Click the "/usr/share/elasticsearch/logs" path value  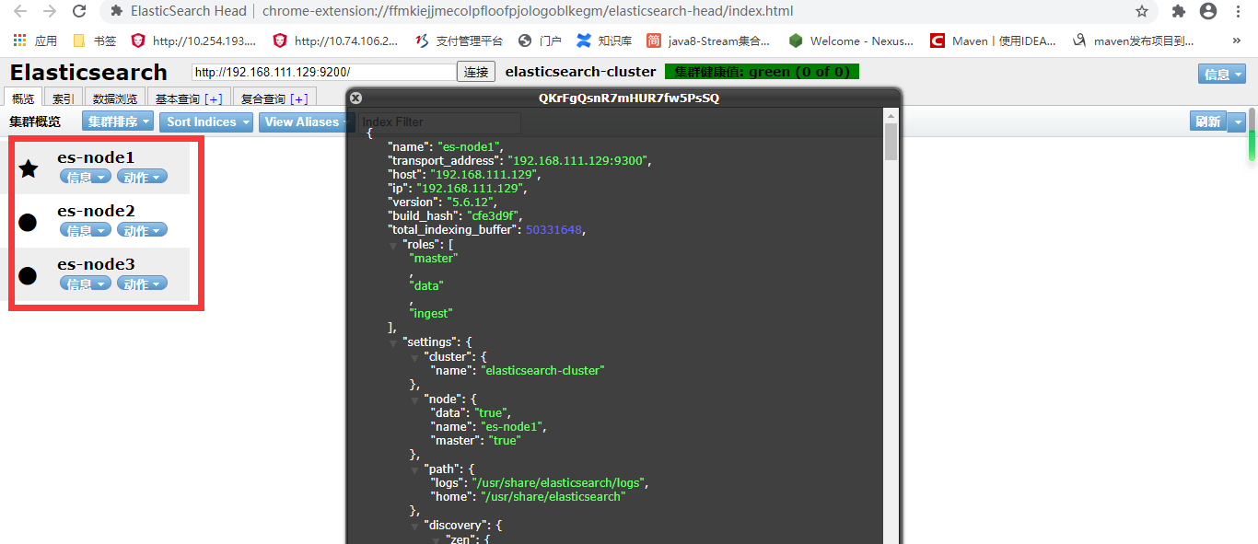[560, 482]
